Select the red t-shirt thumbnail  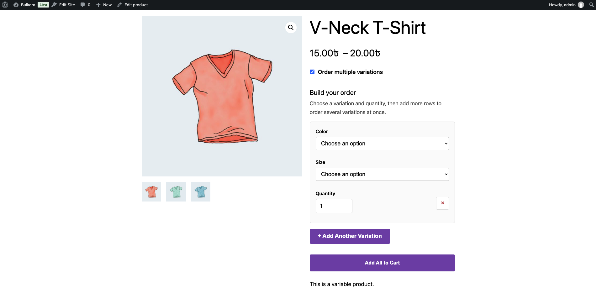151,192
